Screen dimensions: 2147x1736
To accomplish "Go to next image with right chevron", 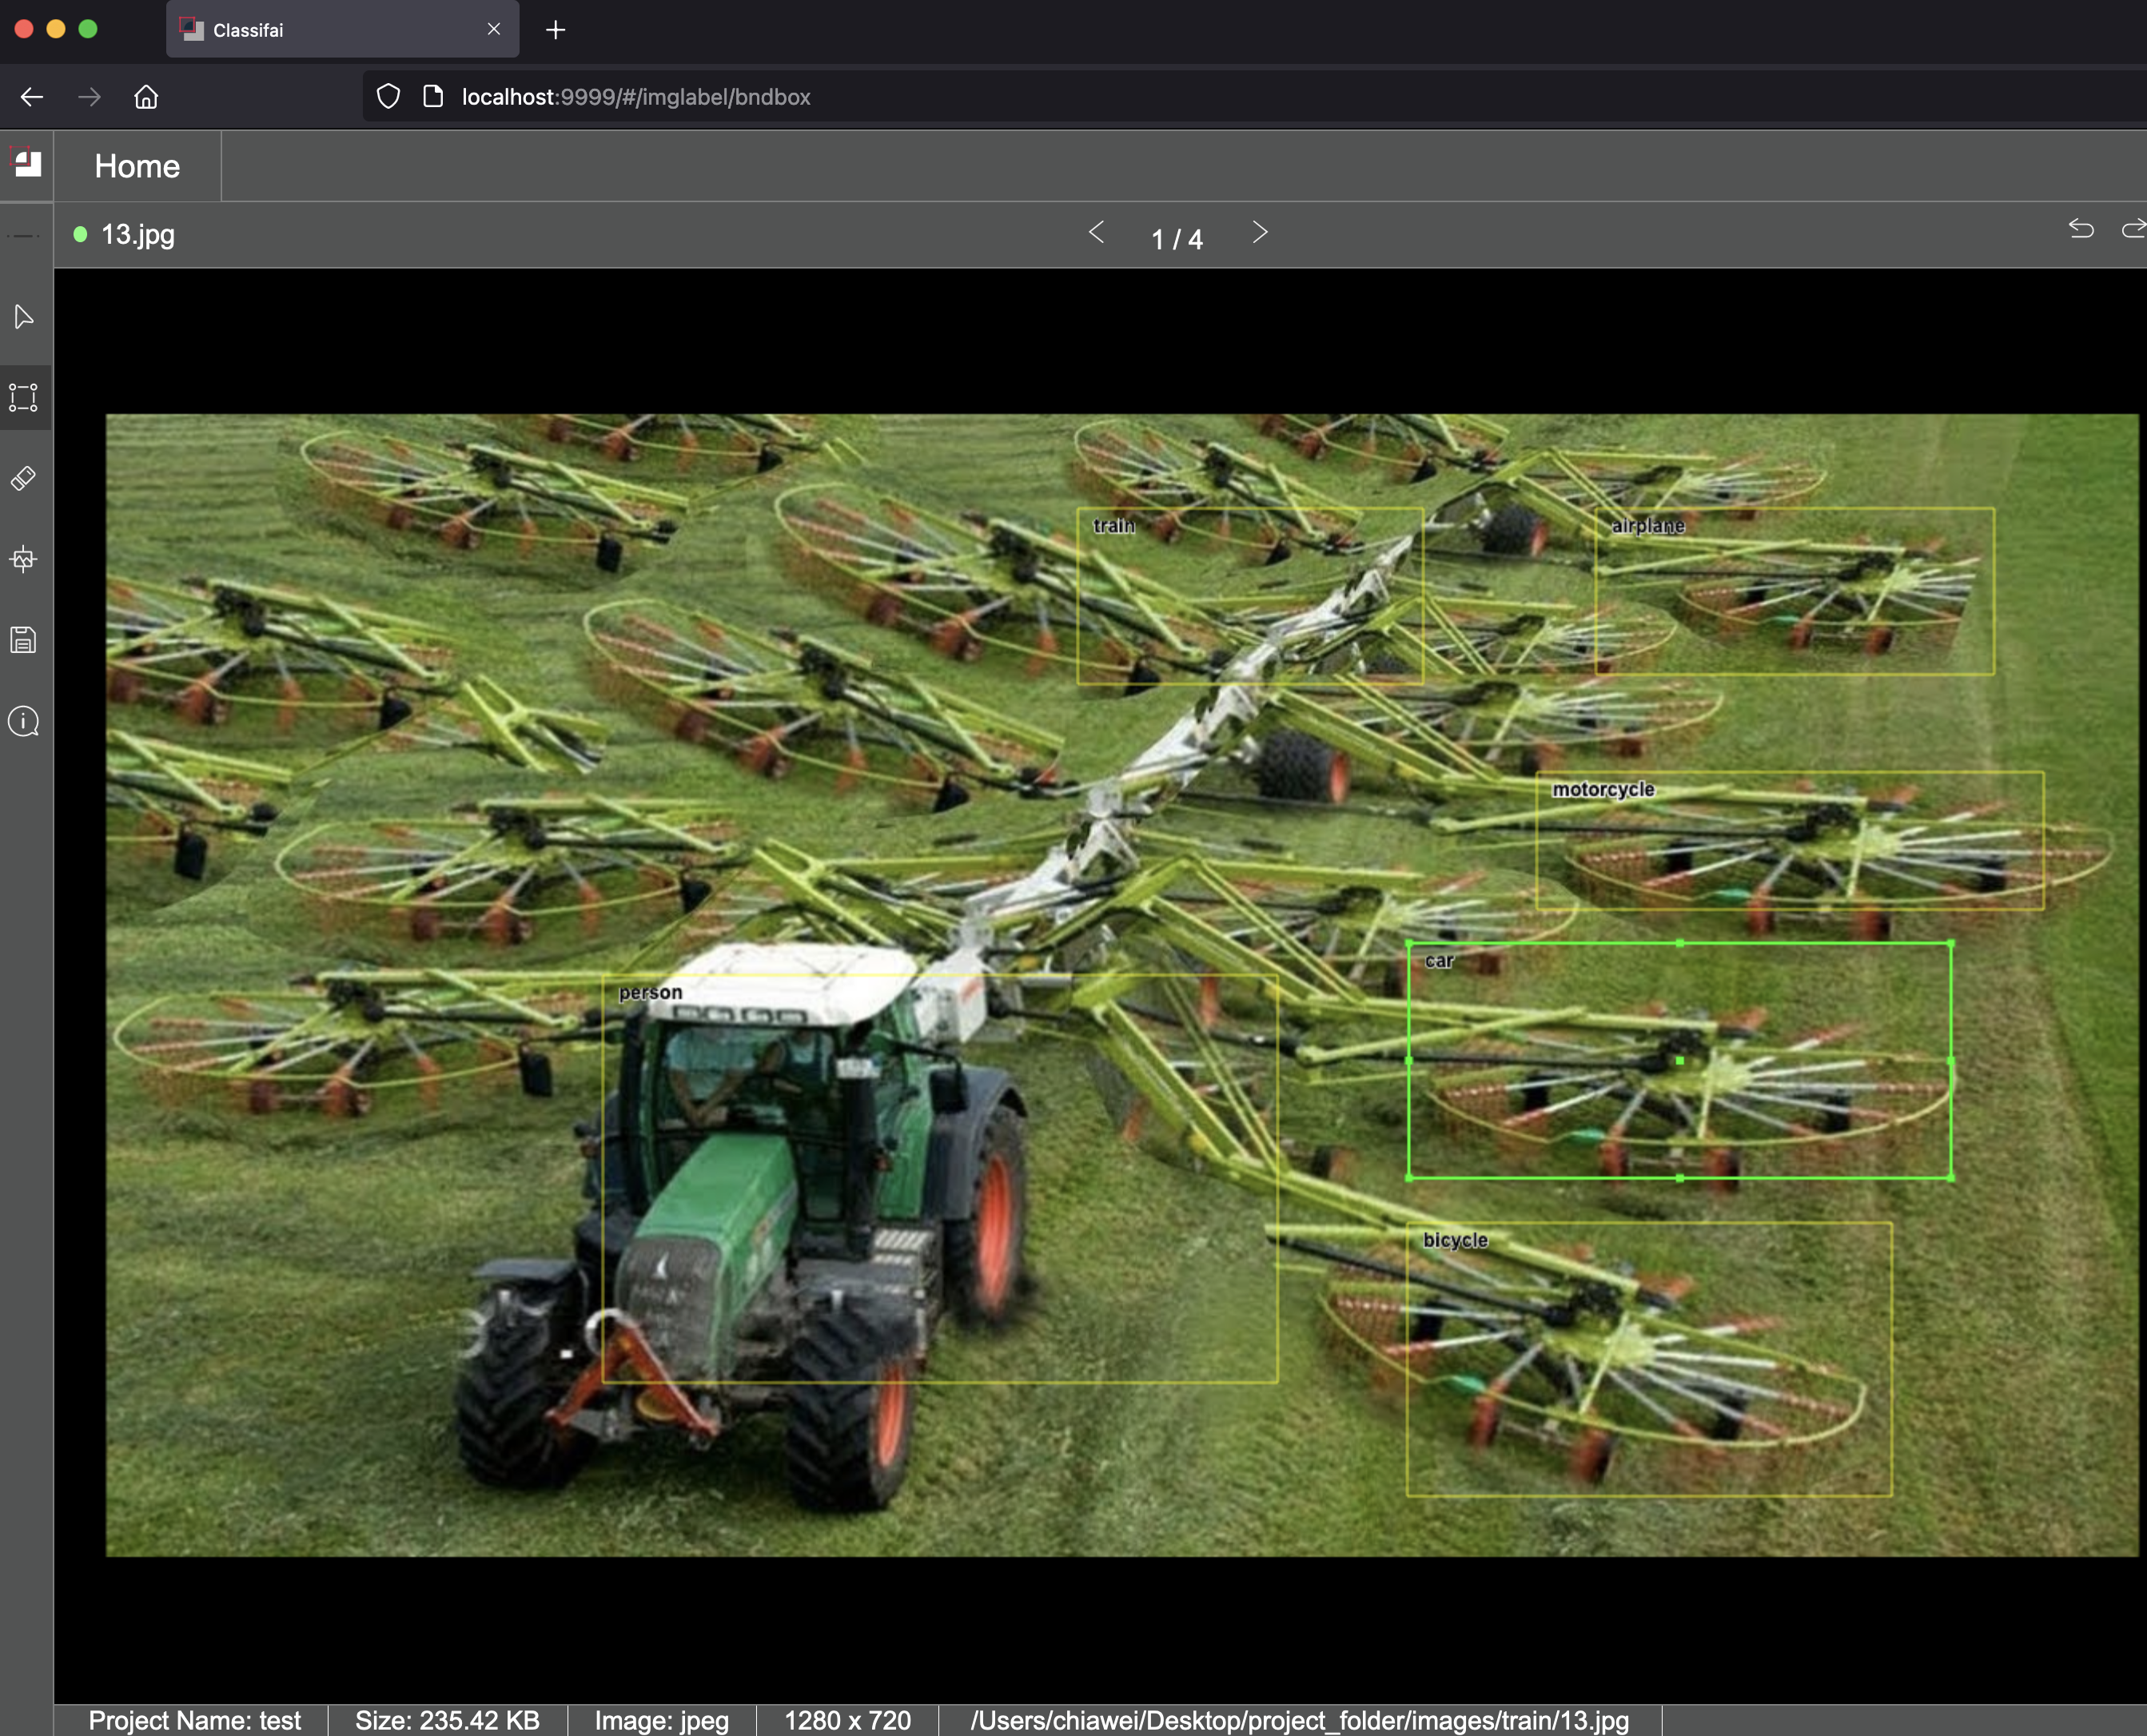I will 1260,233.
